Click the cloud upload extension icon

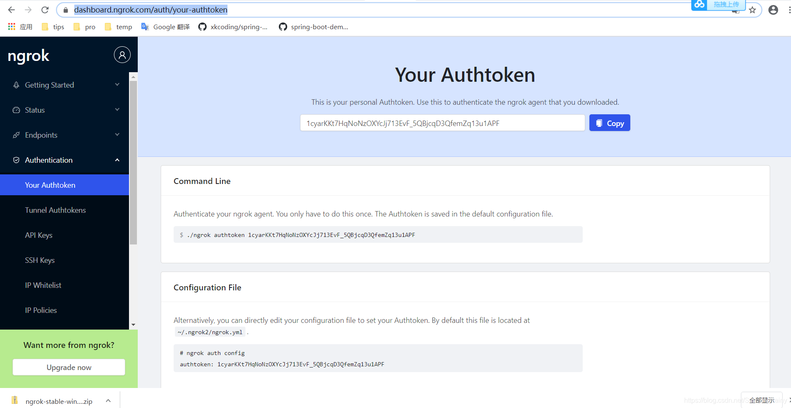tap(700, 5)
